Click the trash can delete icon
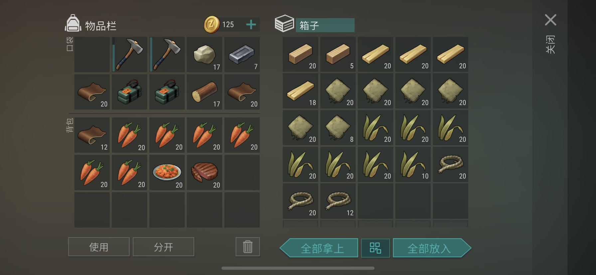 (248, 247)
